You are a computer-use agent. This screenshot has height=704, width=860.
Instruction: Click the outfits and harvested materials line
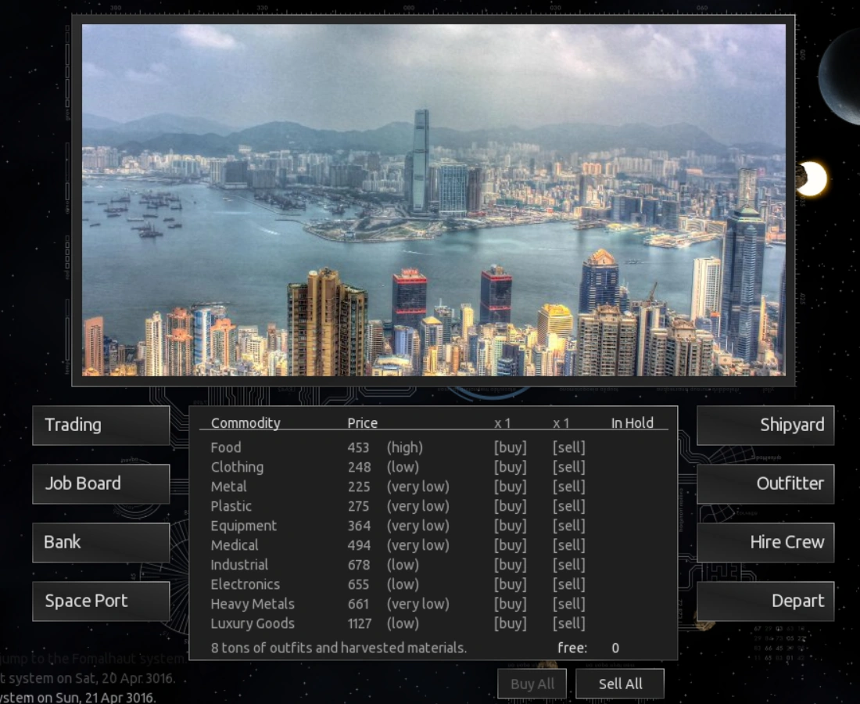click(339, 648)
